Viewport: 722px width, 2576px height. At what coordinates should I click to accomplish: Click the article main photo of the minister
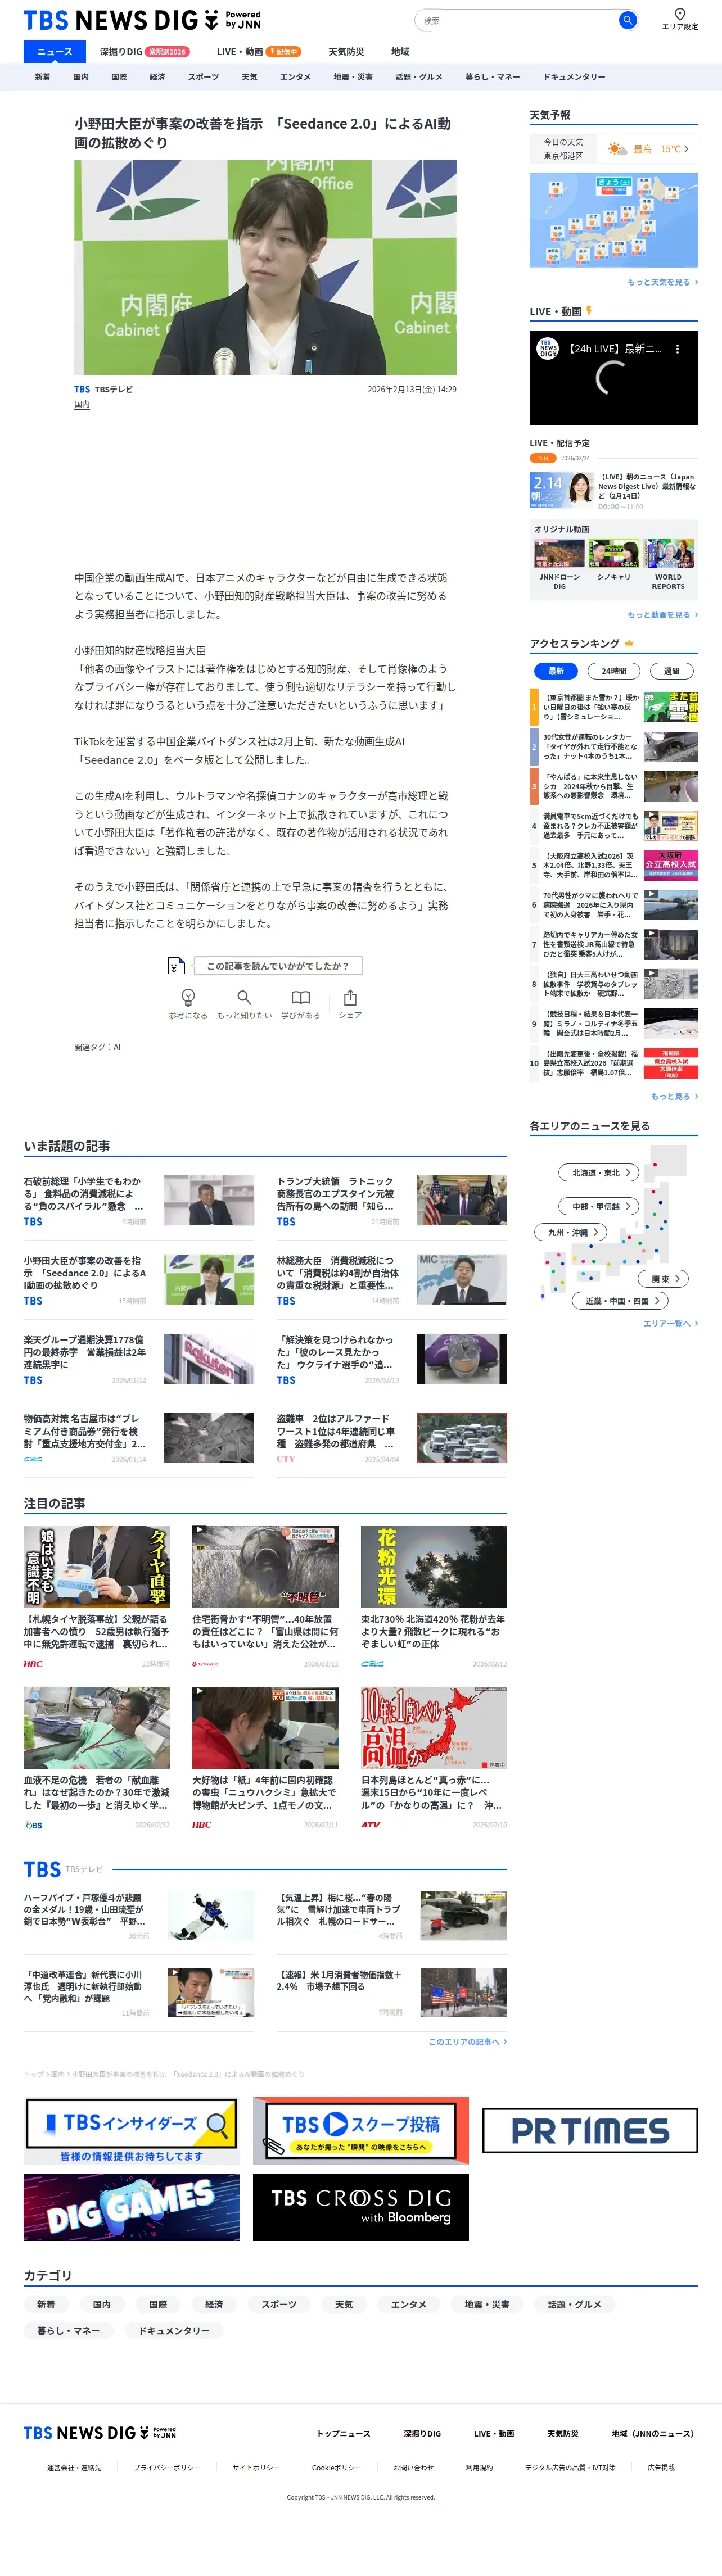pyautogui.click(x=265, y=267)
